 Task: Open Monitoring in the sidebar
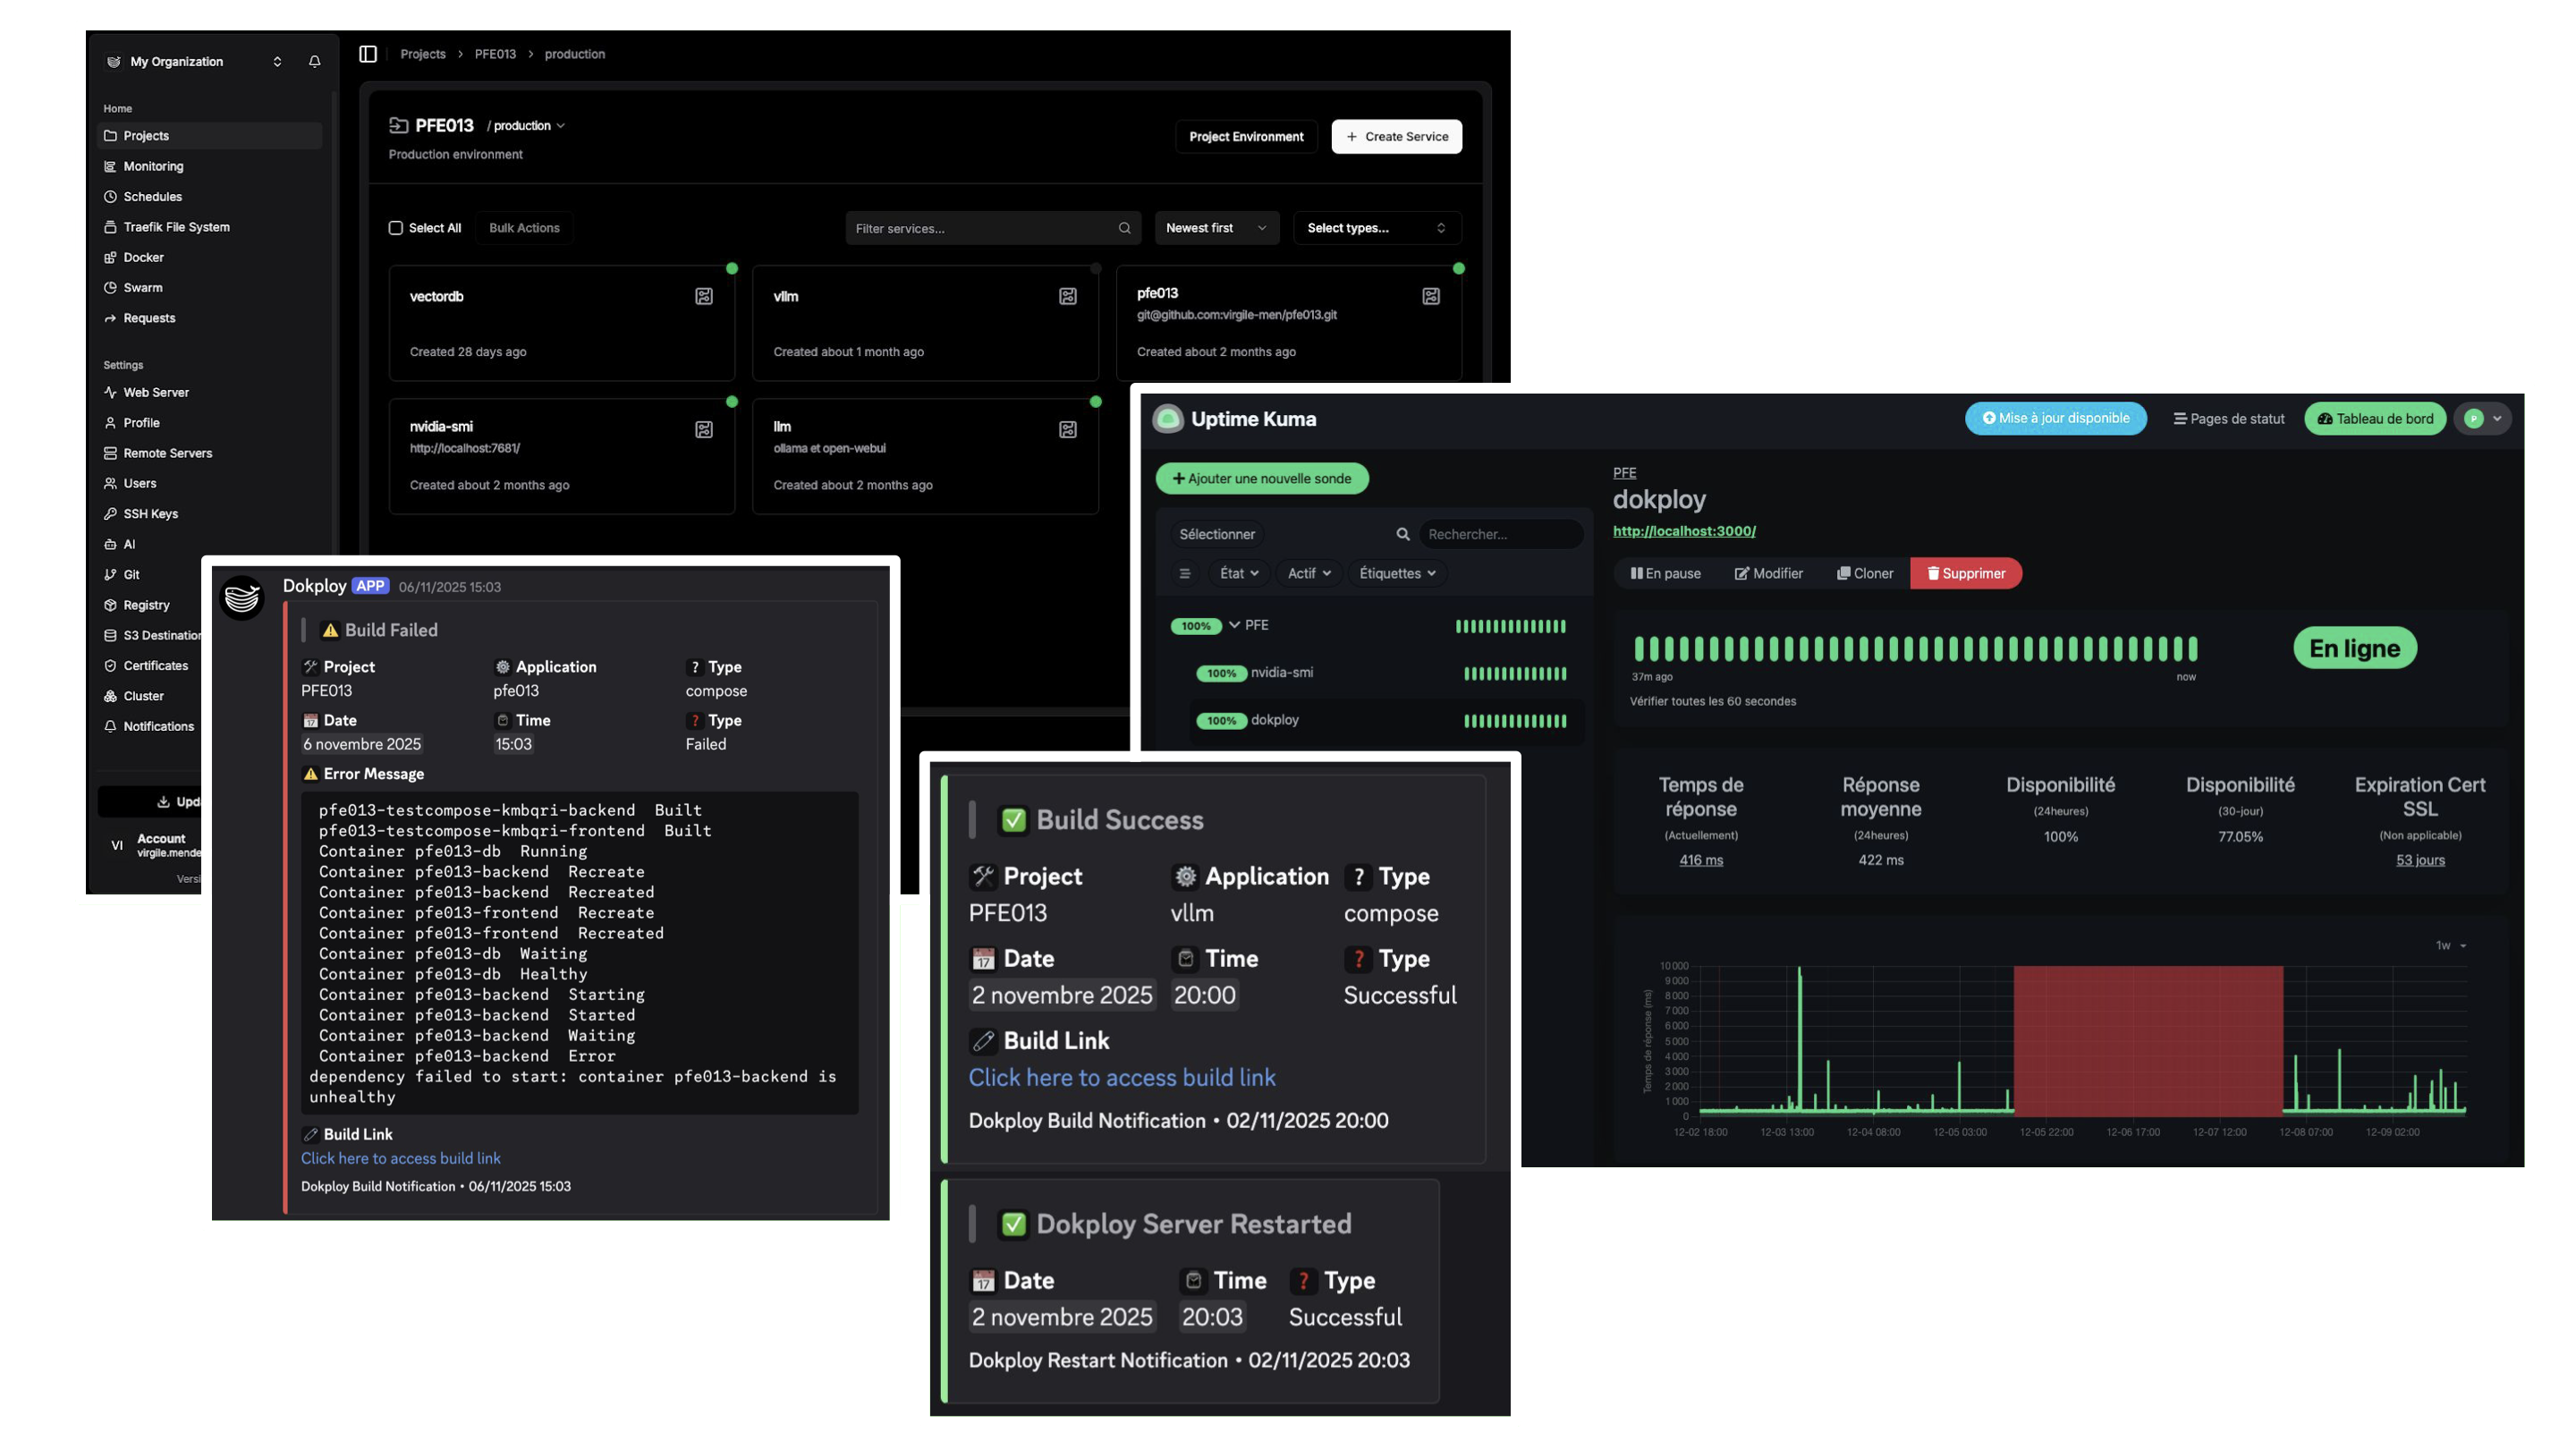pyautogui.click(x=153, y=167)
